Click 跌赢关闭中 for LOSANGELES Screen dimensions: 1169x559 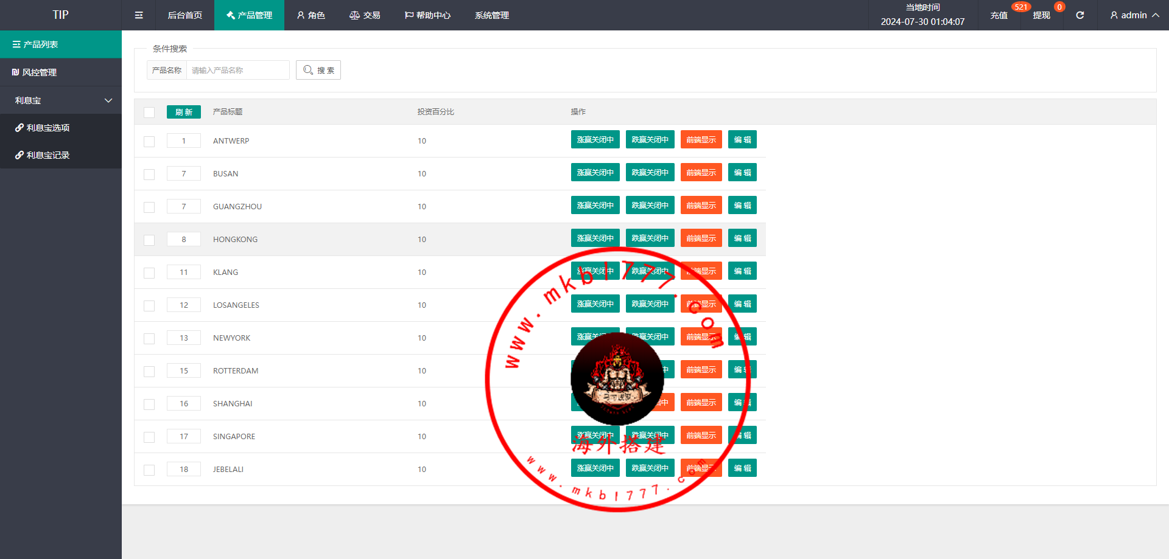click(650, 304)
